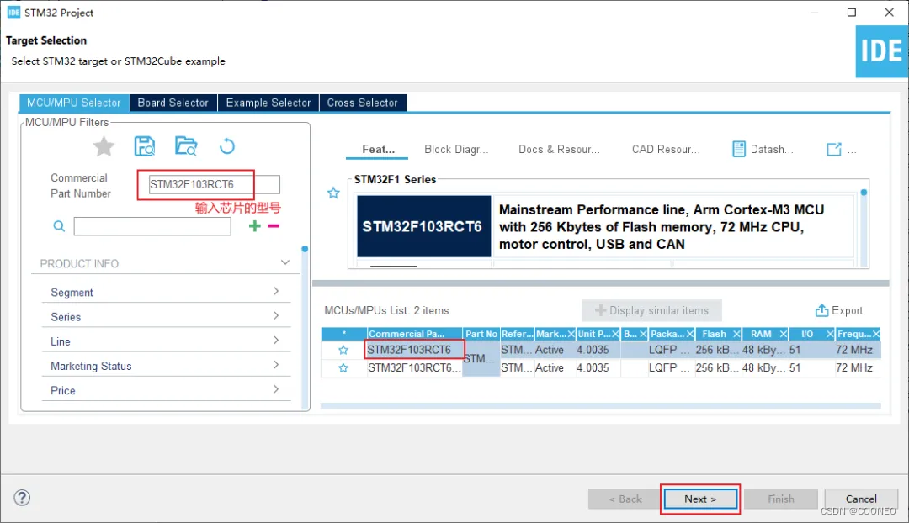Image resolution: width=909 pixels, height=523 pixels.
Task: Click second row 256 kB... flash cell
Action: pos(718,367)
